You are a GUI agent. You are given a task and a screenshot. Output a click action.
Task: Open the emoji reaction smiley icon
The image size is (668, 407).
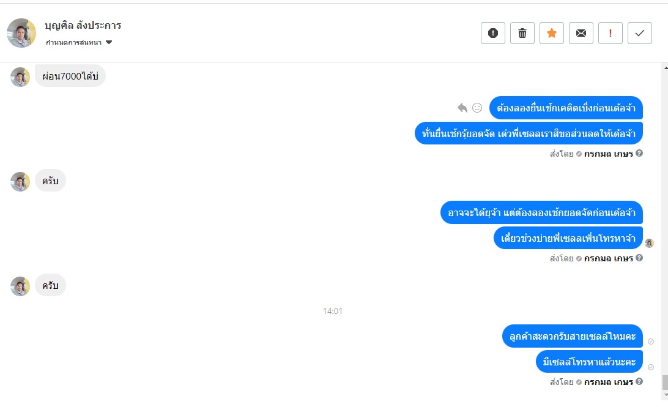[477, 108]
